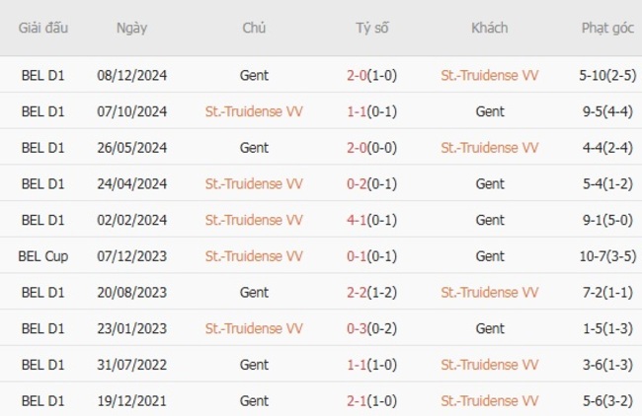
Task: Click the 0-3 score on 23/01/2023
Action: [361, 328]
